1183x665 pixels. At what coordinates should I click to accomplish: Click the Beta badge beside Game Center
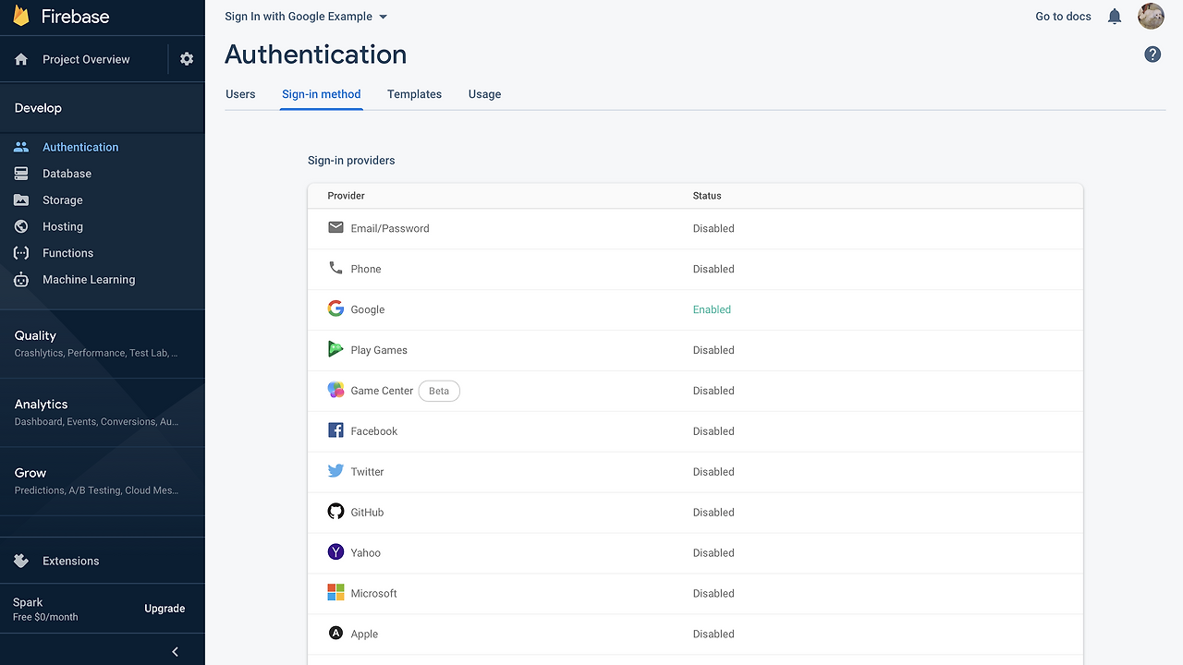click(x=439, y=391)
